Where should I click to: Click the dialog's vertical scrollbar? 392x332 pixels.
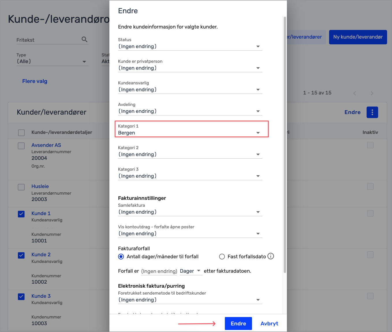pyautogui.click(x=285, y=144)
